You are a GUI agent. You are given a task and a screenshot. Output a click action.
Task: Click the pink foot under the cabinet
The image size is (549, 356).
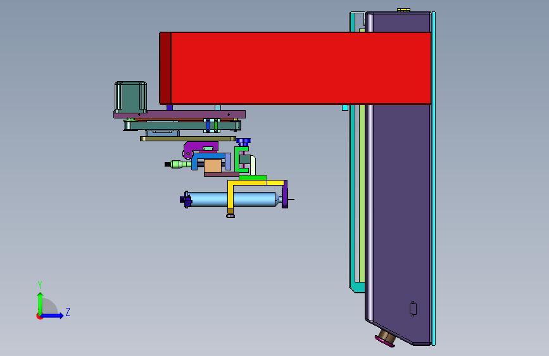(386, 340)
